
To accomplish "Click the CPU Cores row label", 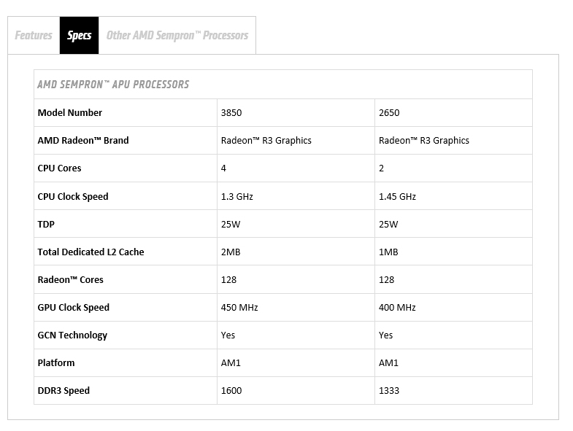I will (x=60, y=168).
